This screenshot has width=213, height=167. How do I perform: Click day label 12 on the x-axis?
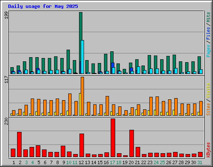(81, 162)
